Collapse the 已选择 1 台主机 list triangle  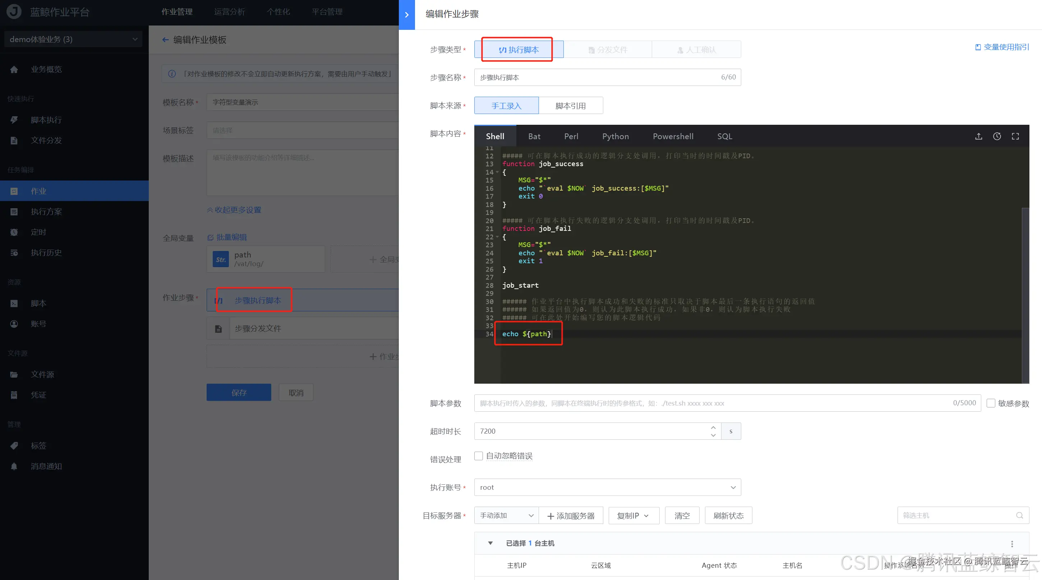[x=490, y=543]
